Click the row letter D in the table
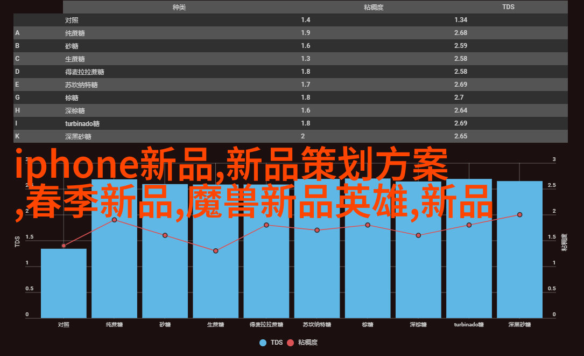The image size is (584, 356). (x=17, y=72)
